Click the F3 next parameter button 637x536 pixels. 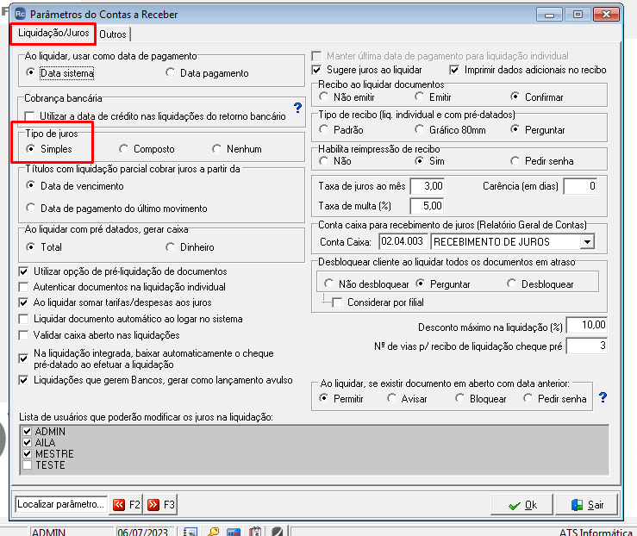tap(160, 505)
